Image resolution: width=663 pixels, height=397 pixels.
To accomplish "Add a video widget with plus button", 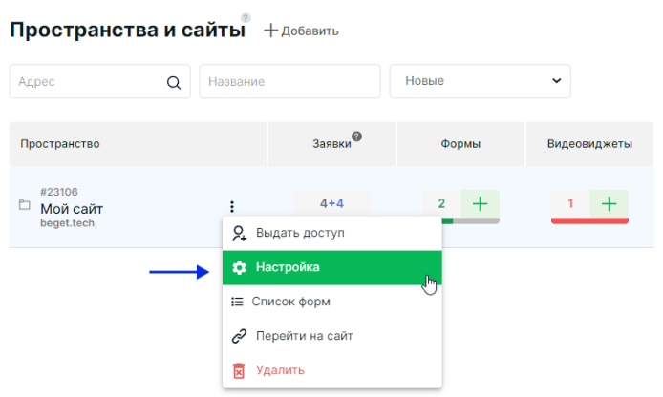I will point(609,204).
